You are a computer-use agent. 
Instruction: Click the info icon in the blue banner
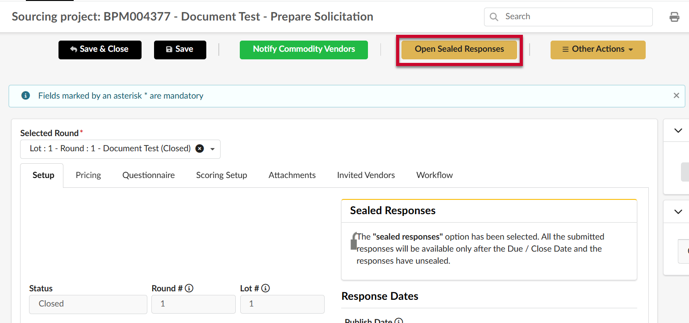26,96
